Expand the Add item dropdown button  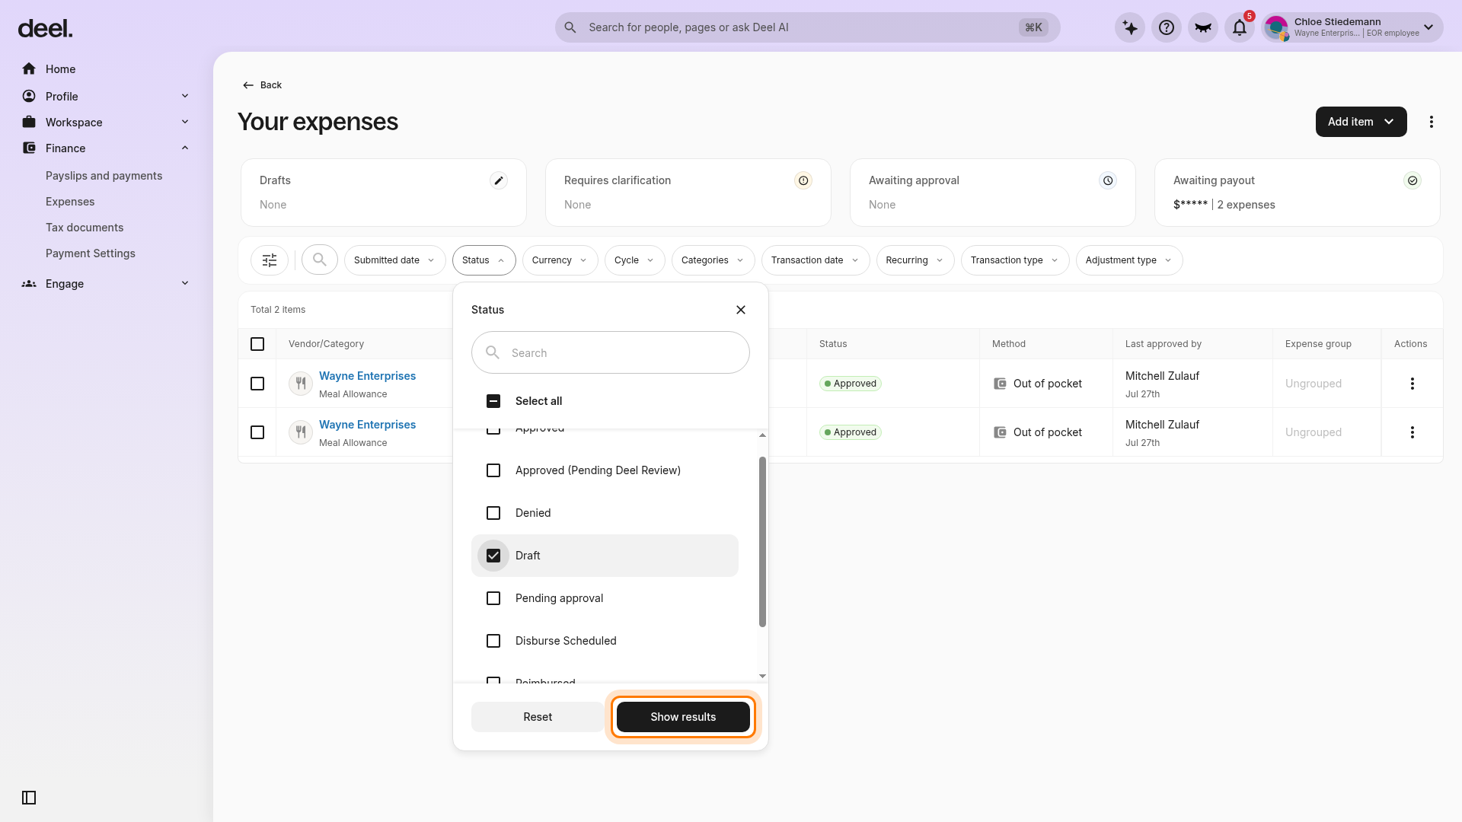tap(1361, 122)
